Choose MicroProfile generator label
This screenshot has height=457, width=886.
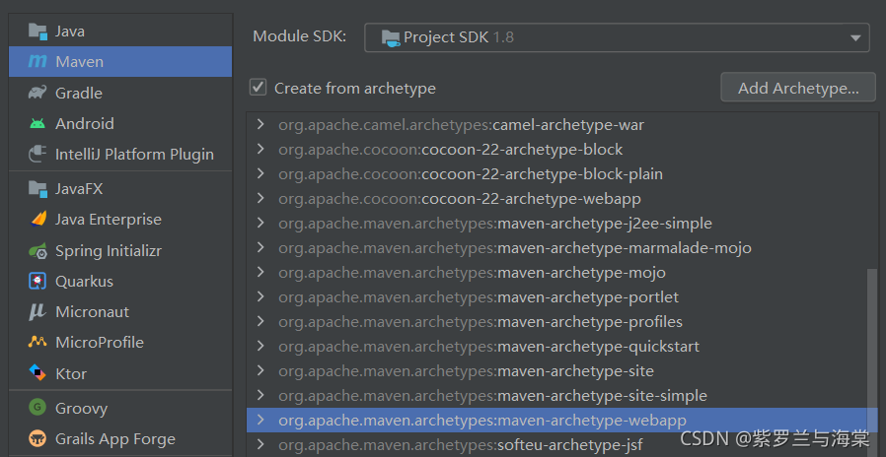click(x=100, y=342)
